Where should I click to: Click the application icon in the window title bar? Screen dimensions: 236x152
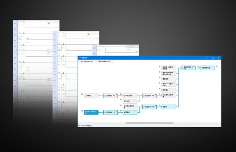(x=80, y=58)
